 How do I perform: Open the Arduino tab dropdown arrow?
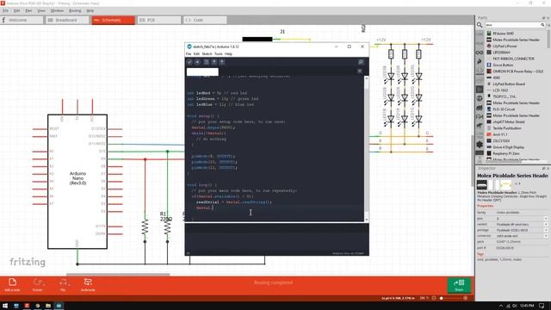(360, 71)
